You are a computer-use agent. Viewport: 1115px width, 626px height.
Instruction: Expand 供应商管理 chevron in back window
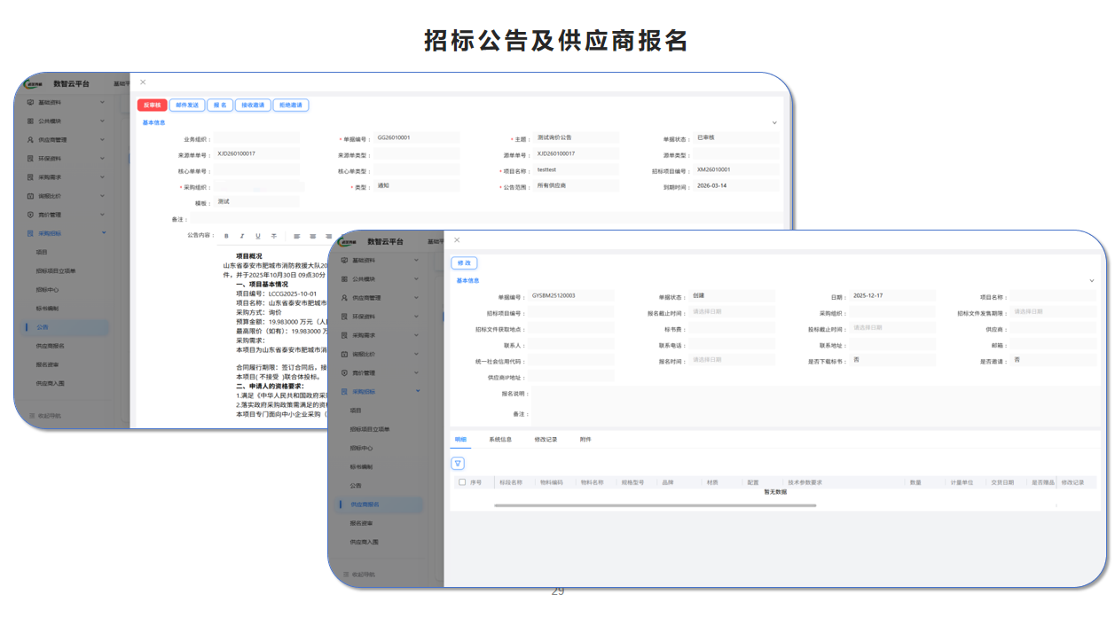[103, 139]
